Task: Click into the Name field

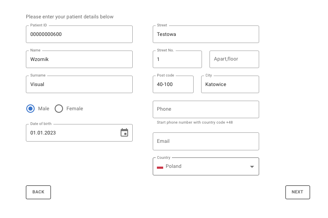Action: [x=79, y=59]
